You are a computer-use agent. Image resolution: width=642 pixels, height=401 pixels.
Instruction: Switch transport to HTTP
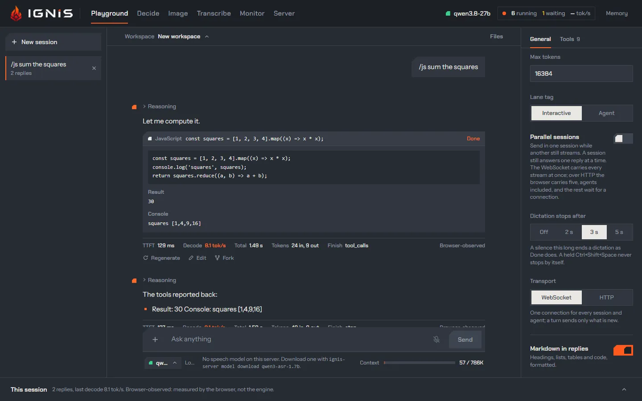click(606, 298)
